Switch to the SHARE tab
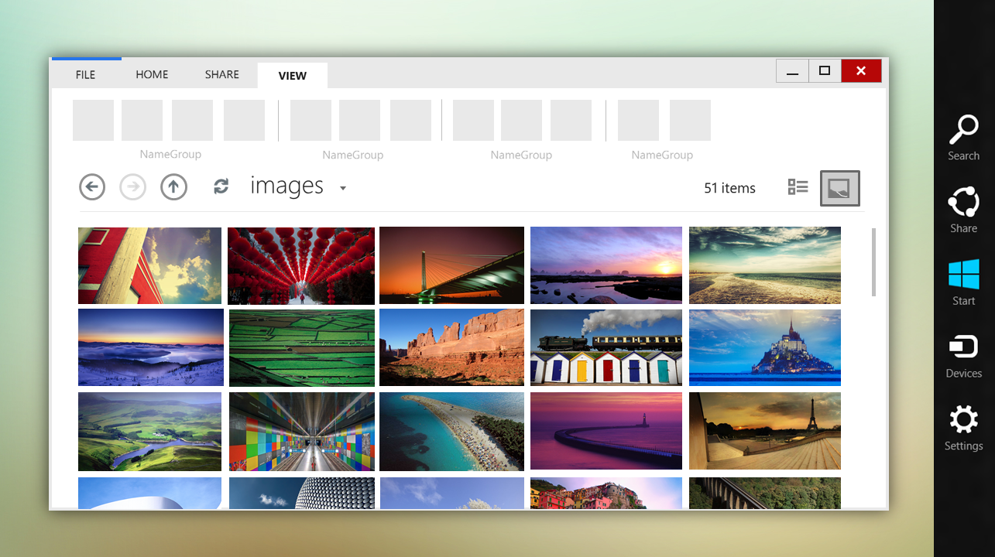This screenshot has height=557, width=995. coord(222,75)
